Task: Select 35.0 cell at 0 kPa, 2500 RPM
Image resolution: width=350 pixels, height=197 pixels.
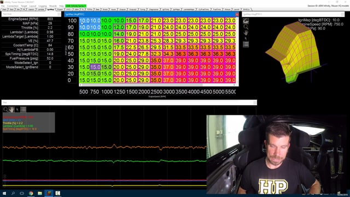Action: pos(156,80)
